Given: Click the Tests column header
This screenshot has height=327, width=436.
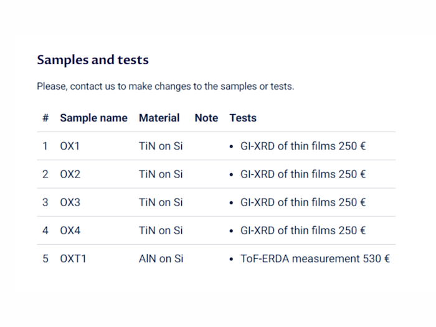Looking at the screenshot, I should (x=243, y=118).
